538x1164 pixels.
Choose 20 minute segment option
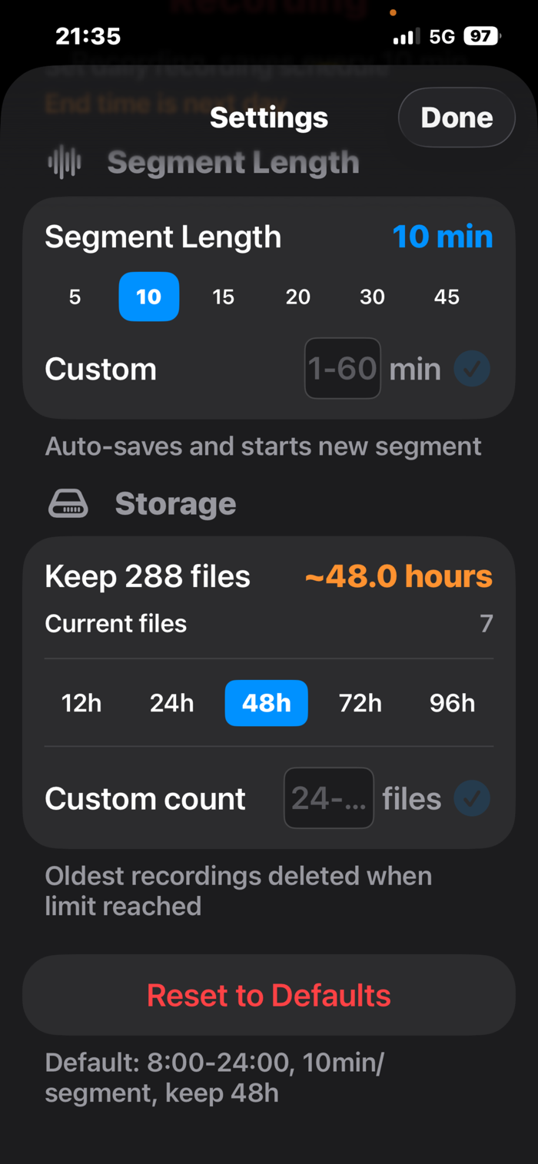pyautogui.click(x=297, y=297)
